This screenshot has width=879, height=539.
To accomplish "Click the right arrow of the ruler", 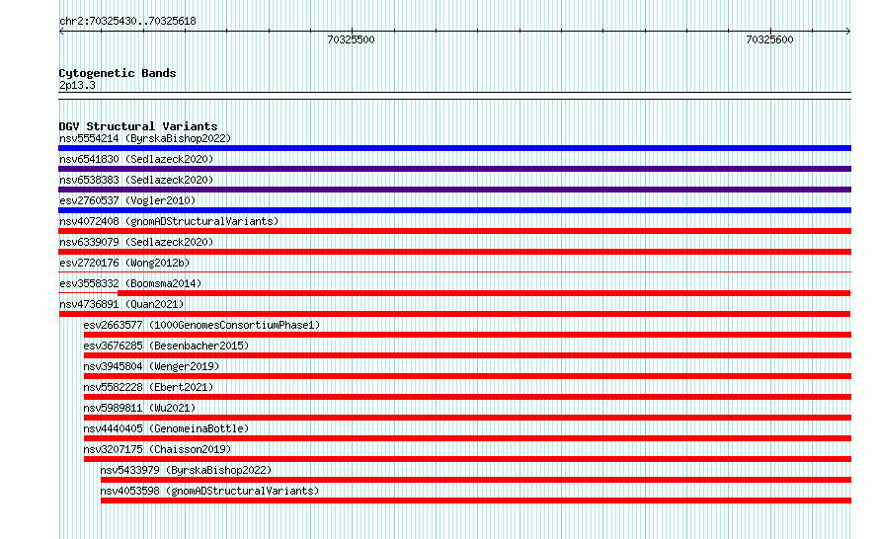I will pos(848,31).
